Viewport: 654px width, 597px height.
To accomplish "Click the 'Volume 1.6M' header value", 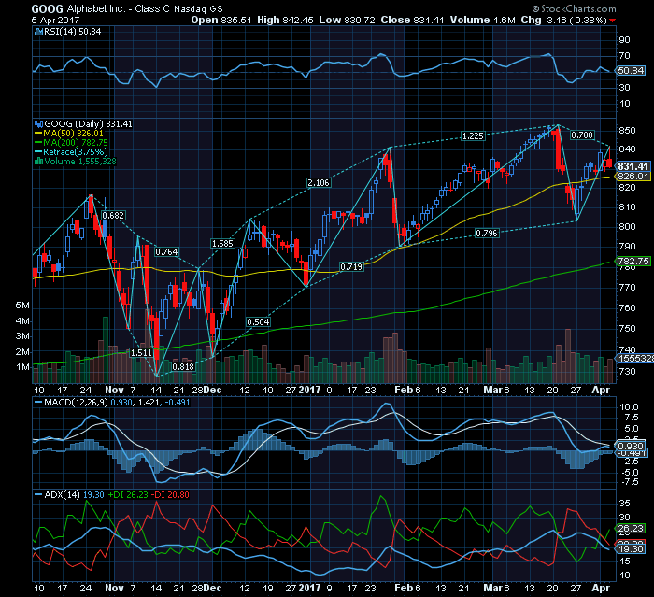I will point(483,20).
